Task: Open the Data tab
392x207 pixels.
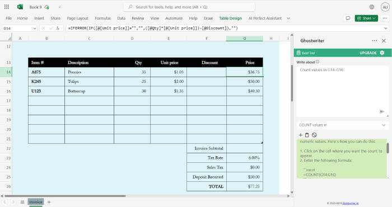Action: (122, 18)
